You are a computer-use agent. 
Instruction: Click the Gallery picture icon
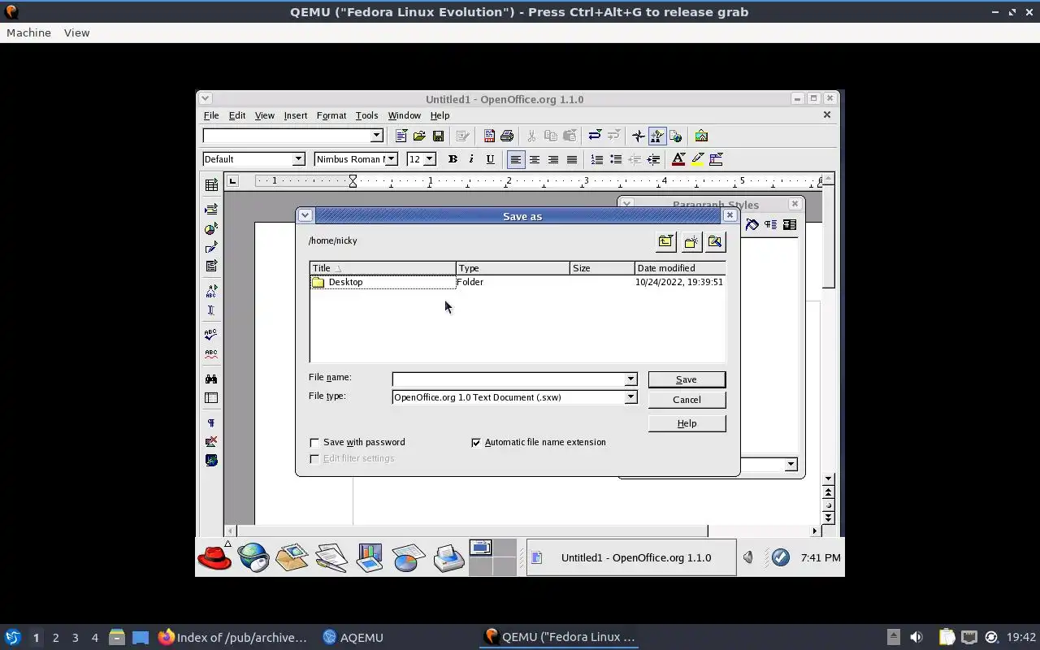coord(701,136)
